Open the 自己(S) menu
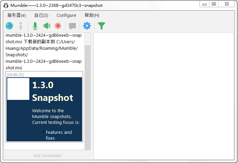The image size is (238, 163). (41, 15)
